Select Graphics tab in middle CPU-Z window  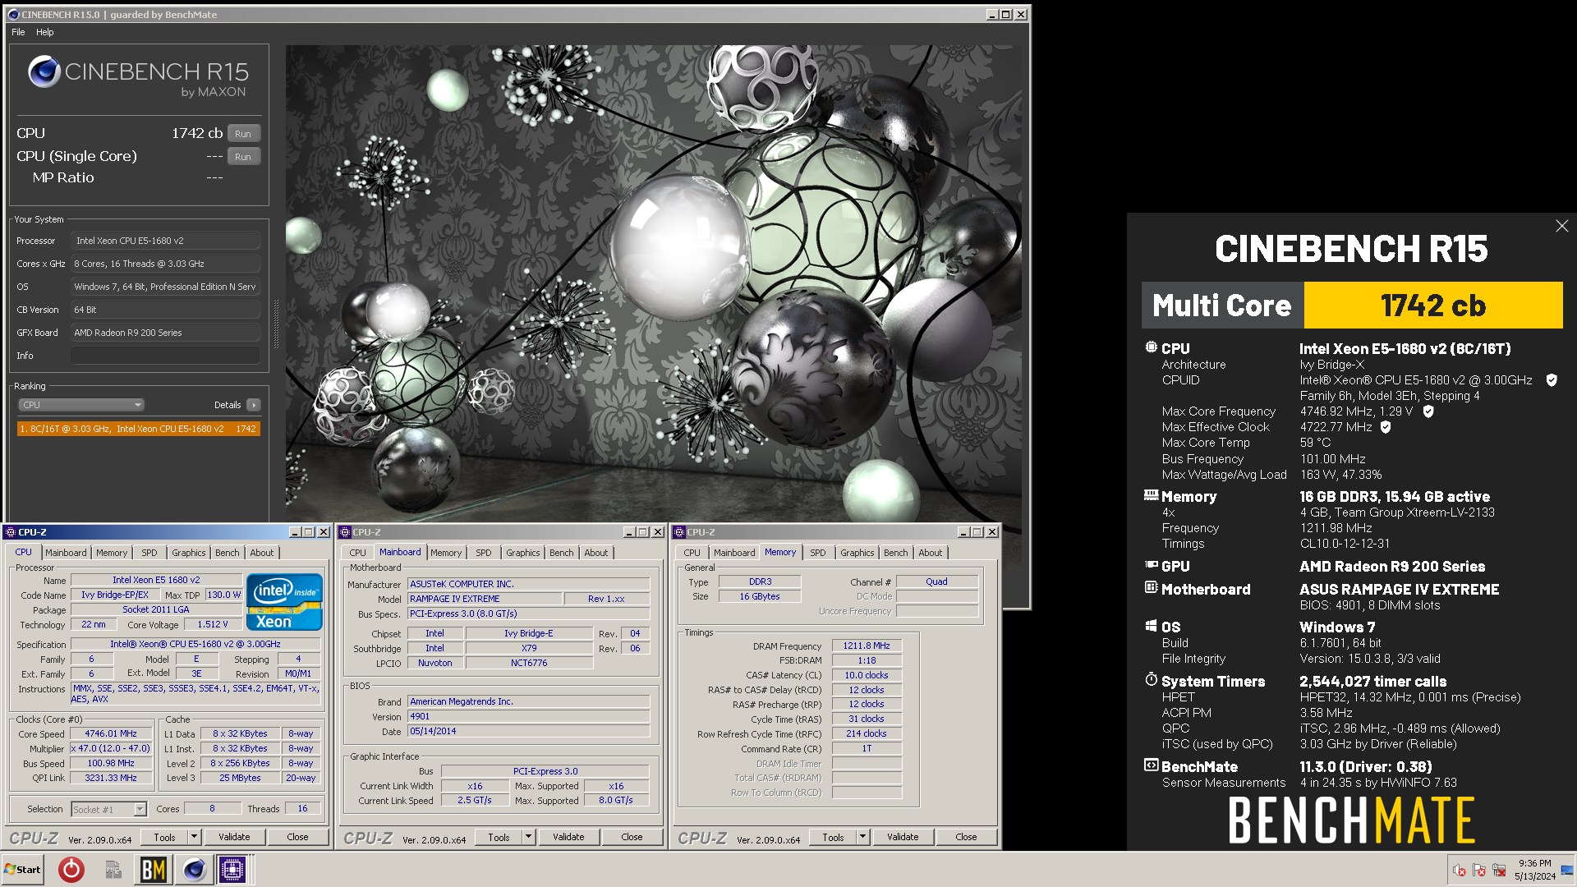click(523, 553)
